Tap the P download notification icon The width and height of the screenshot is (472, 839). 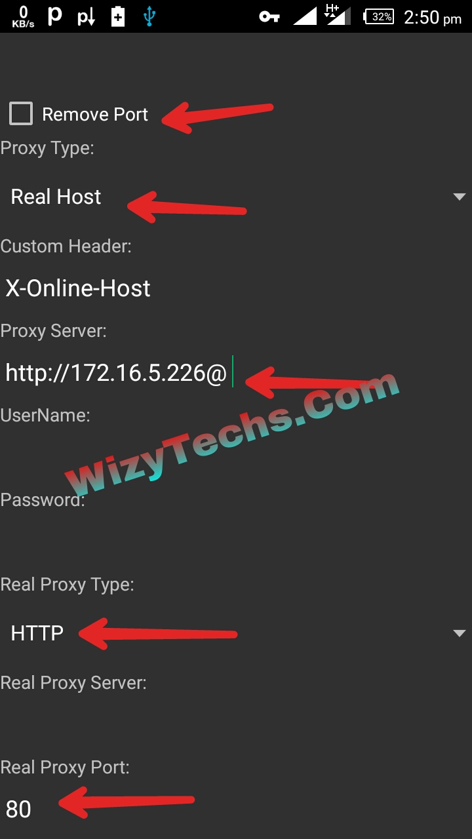click(x=87, y=17)
